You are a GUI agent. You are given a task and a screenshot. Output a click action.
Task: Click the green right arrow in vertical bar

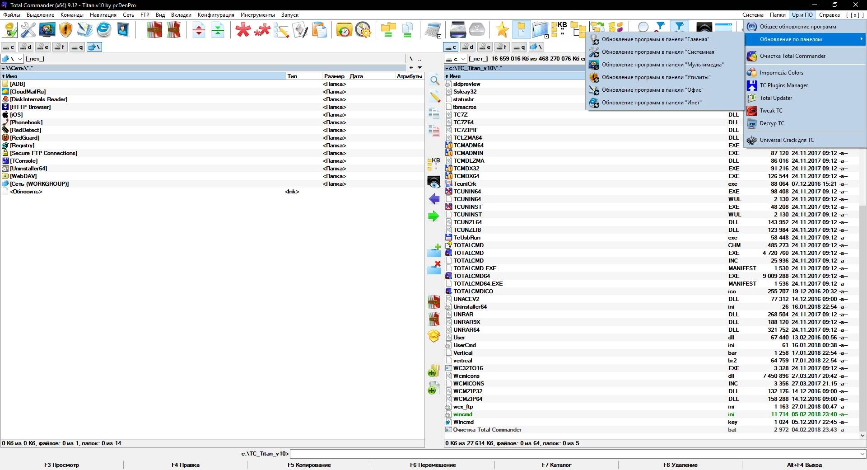[x=434, y=216]
